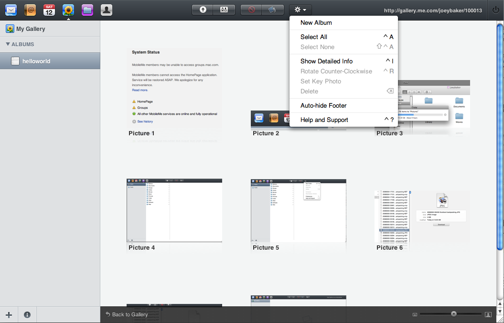
Task: Close the gear actions dropdown menu
Action: pyautogui.click(x=300, y=10)
